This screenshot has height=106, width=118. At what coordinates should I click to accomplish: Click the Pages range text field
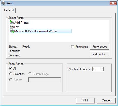click(x=45, y=80)
